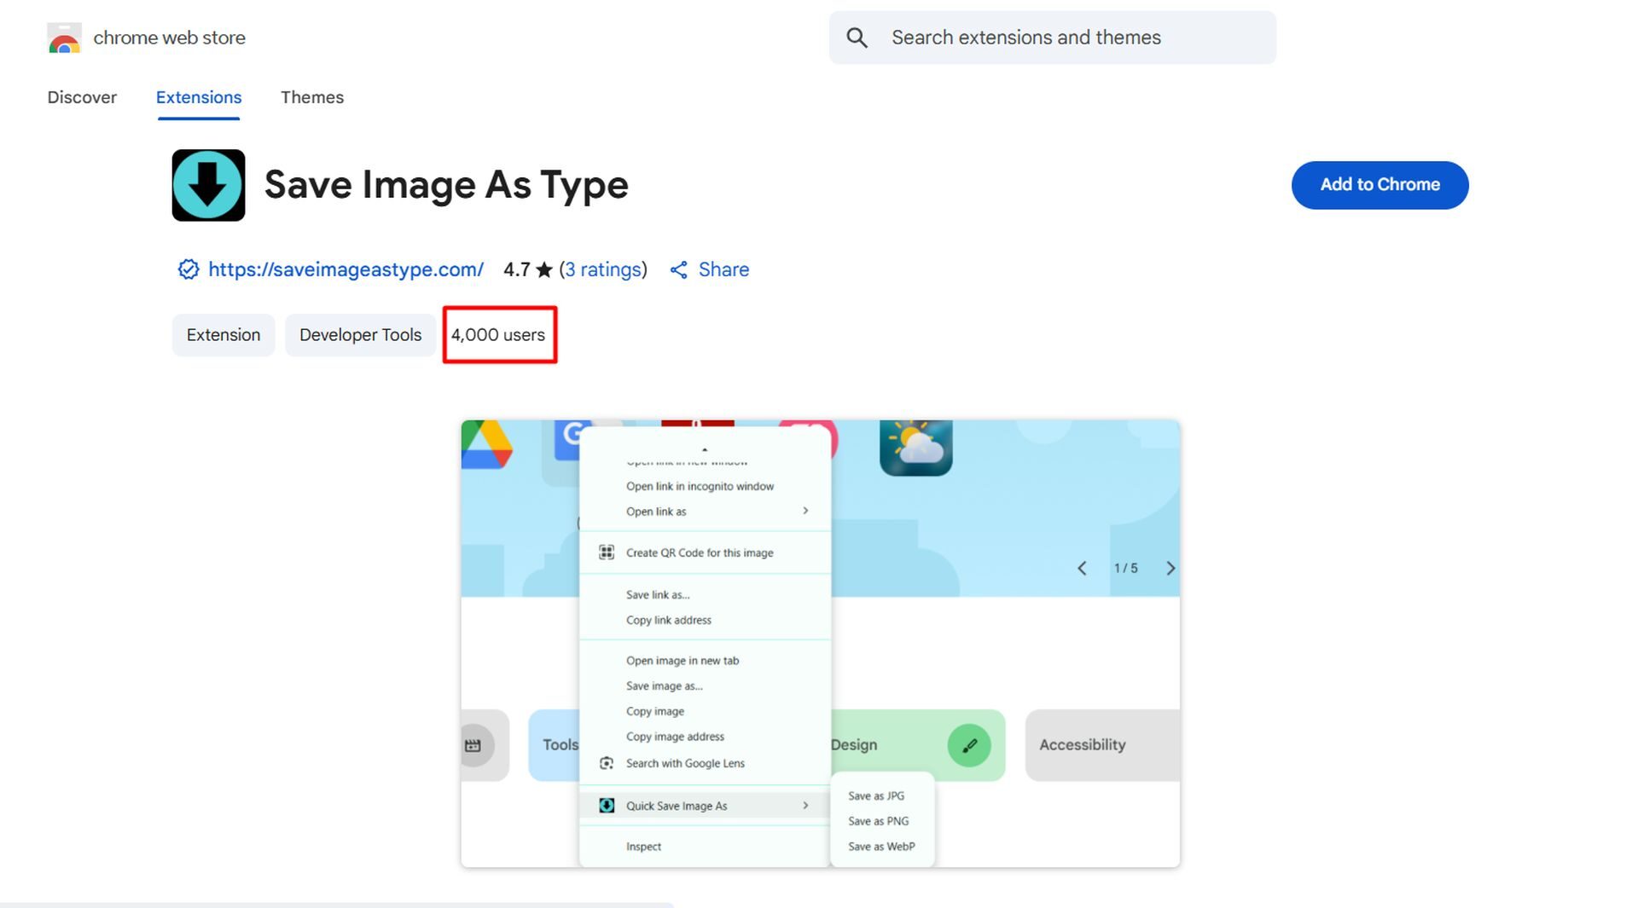This screenshot has height=908, width=1638.
Task: Click the context menu scroll-up arrow
Action: tap(705, 449)
